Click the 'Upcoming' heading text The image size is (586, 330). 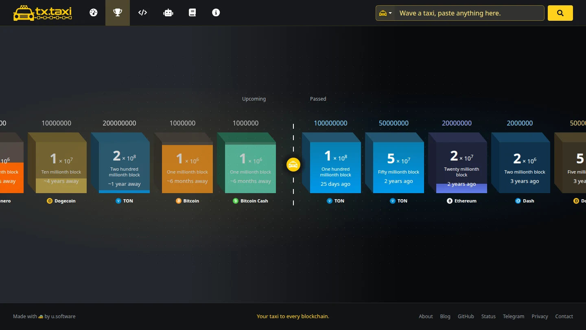(254, 99)
